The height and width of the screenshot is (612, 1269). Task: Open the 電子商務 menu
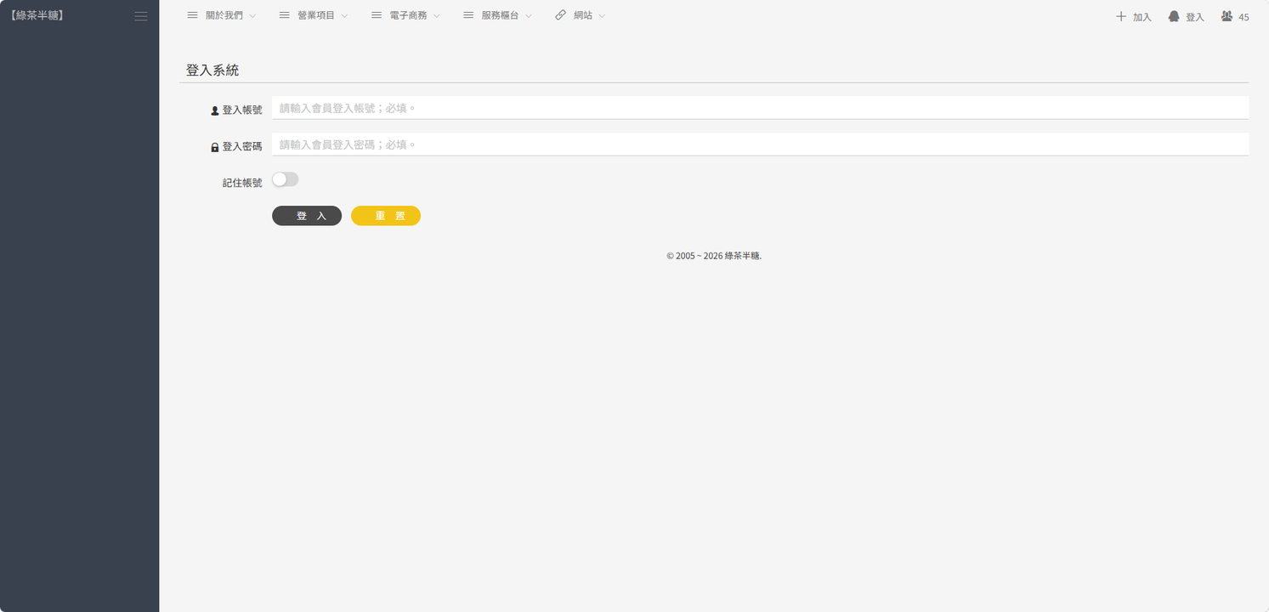coord(408,15)
